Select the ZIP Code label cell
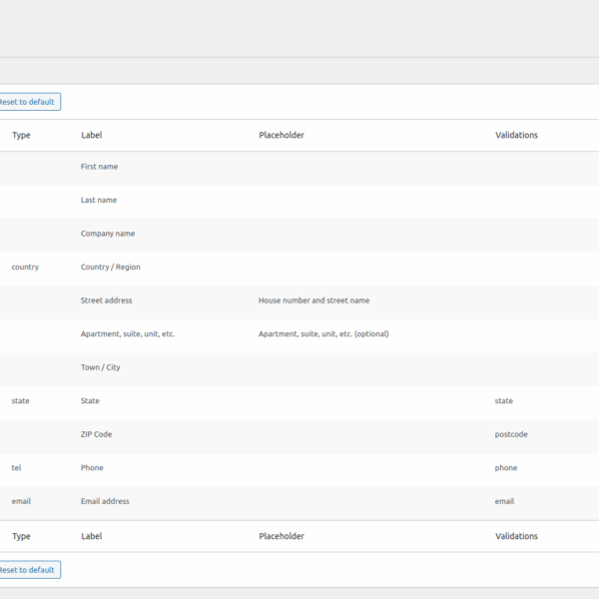 click(96, 434)
